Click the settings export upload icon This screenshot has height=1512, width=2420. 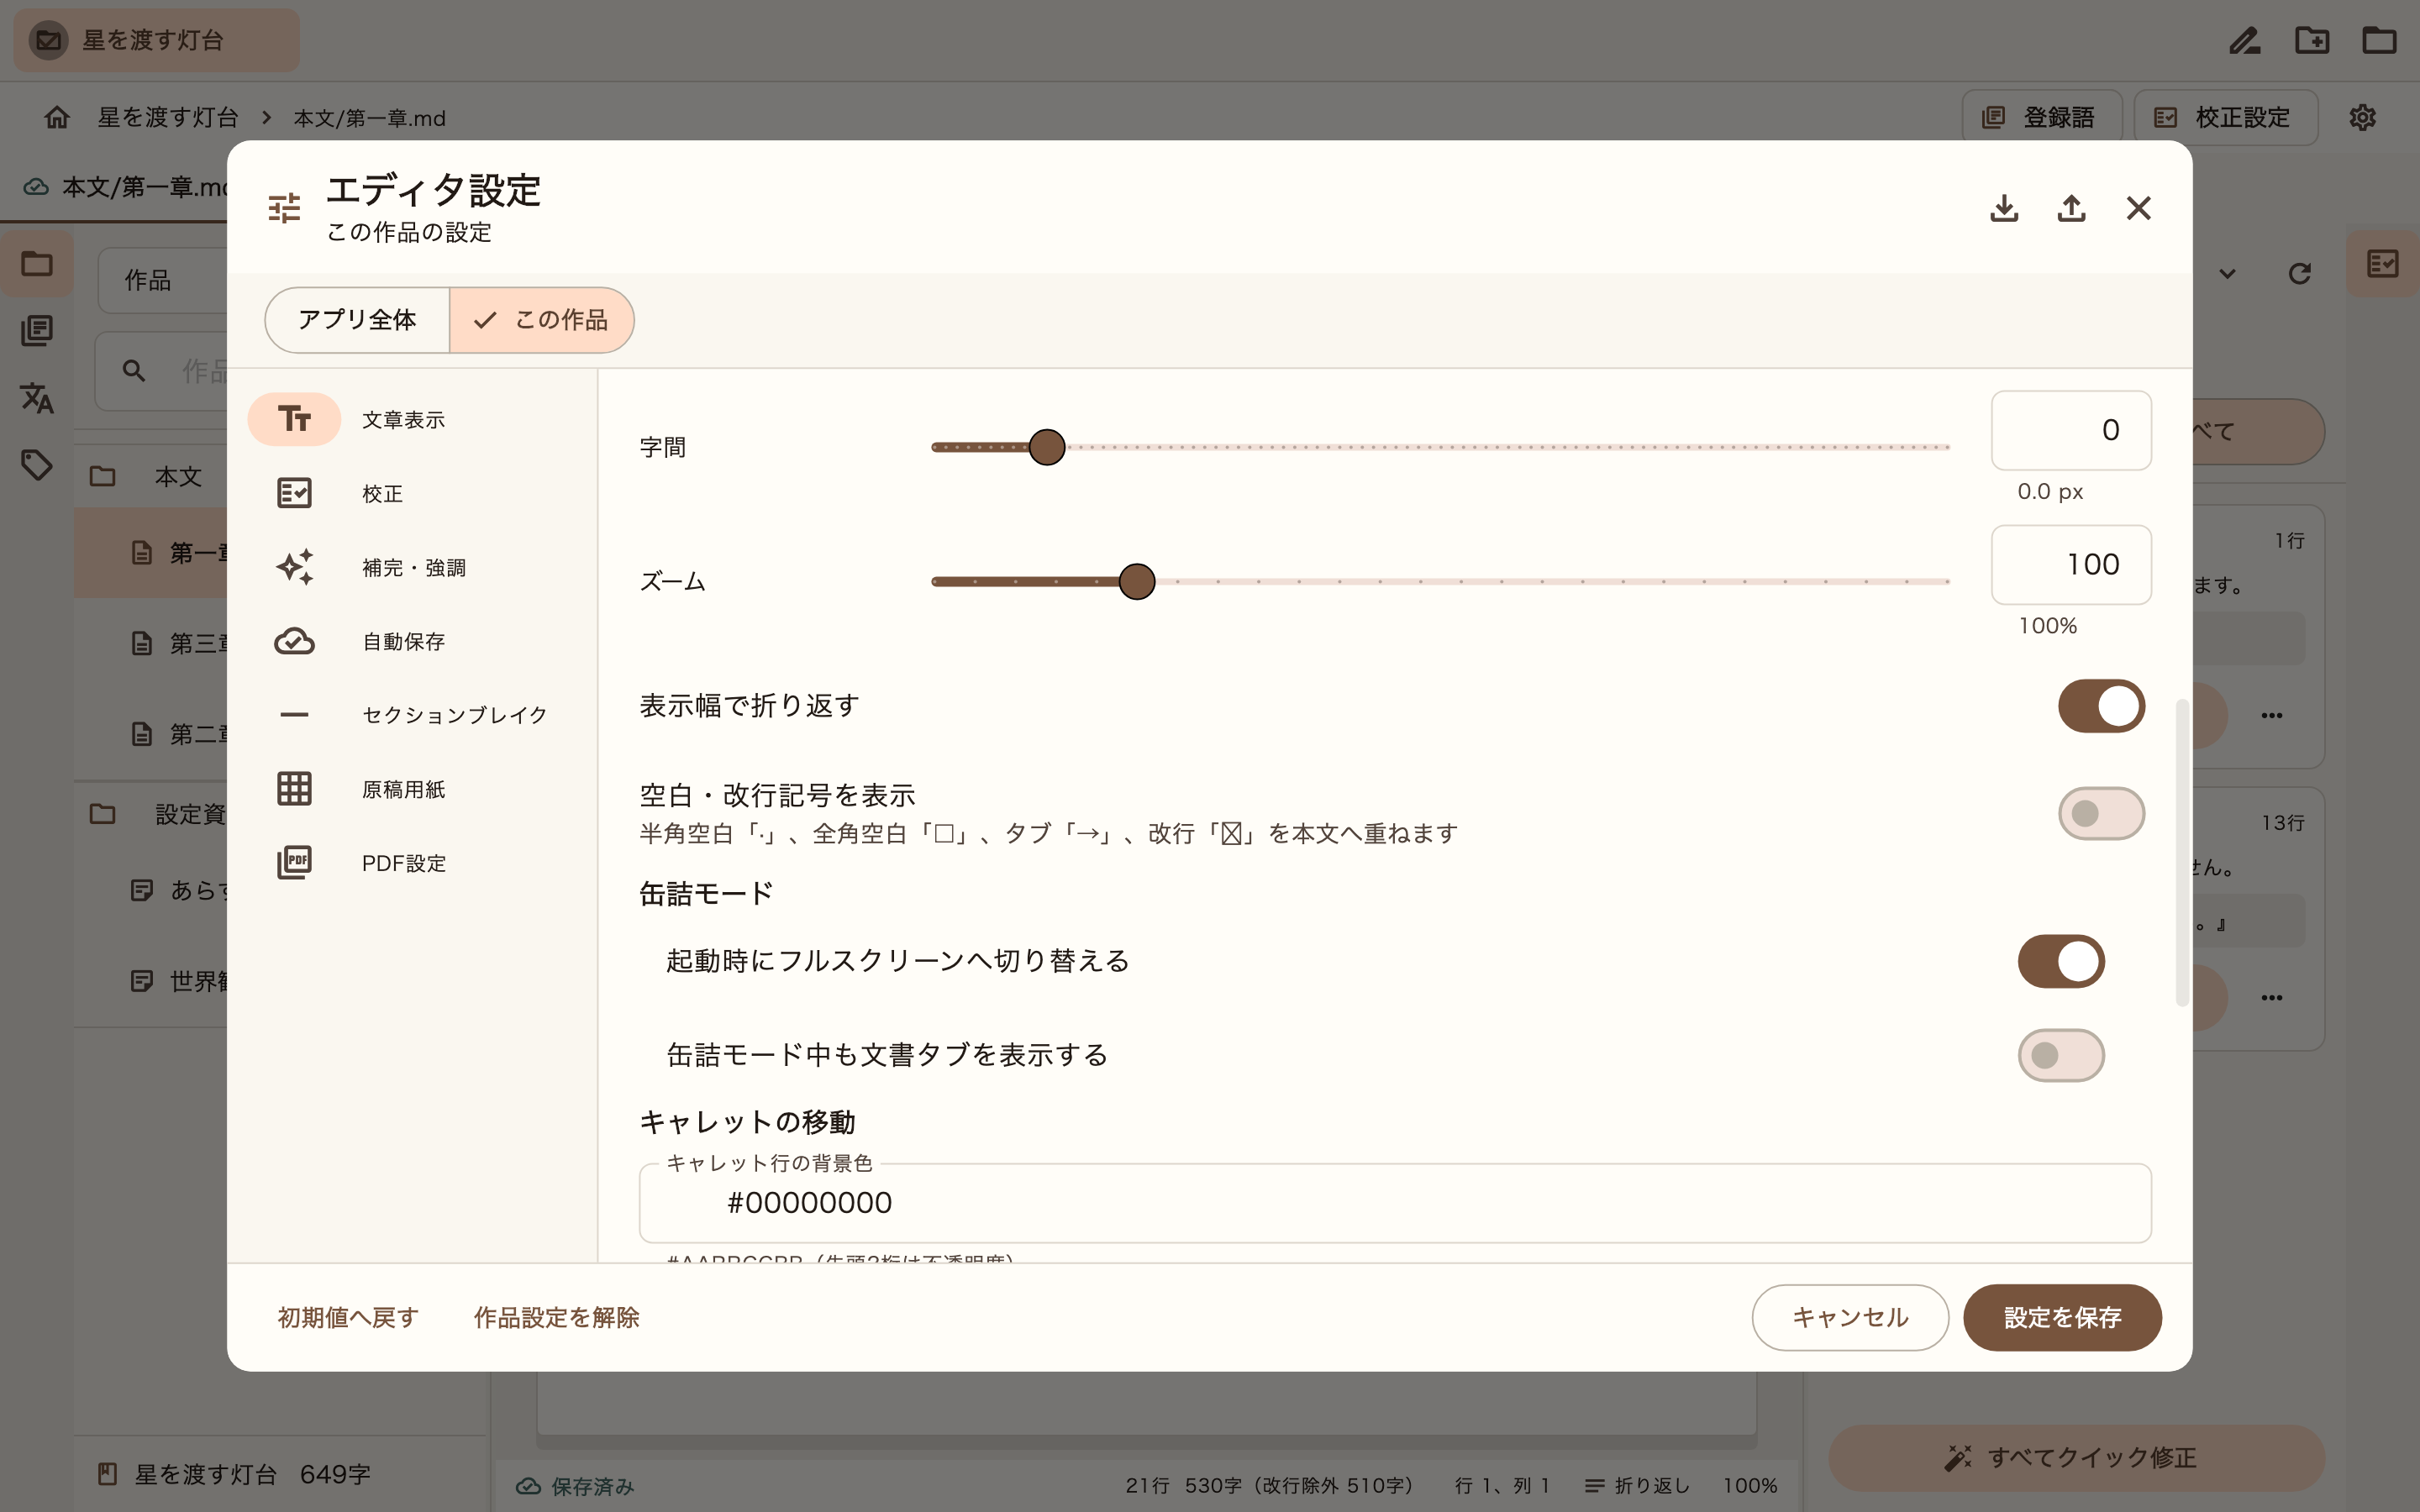click(2071, 208)
